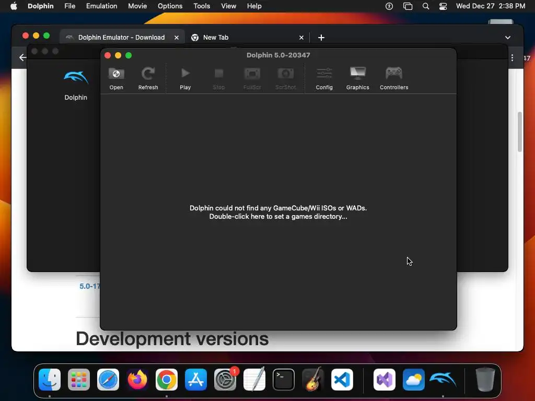Open the Graphics settings icon
The height and width of the screenshot is (401, 535).
pos(357,78)
